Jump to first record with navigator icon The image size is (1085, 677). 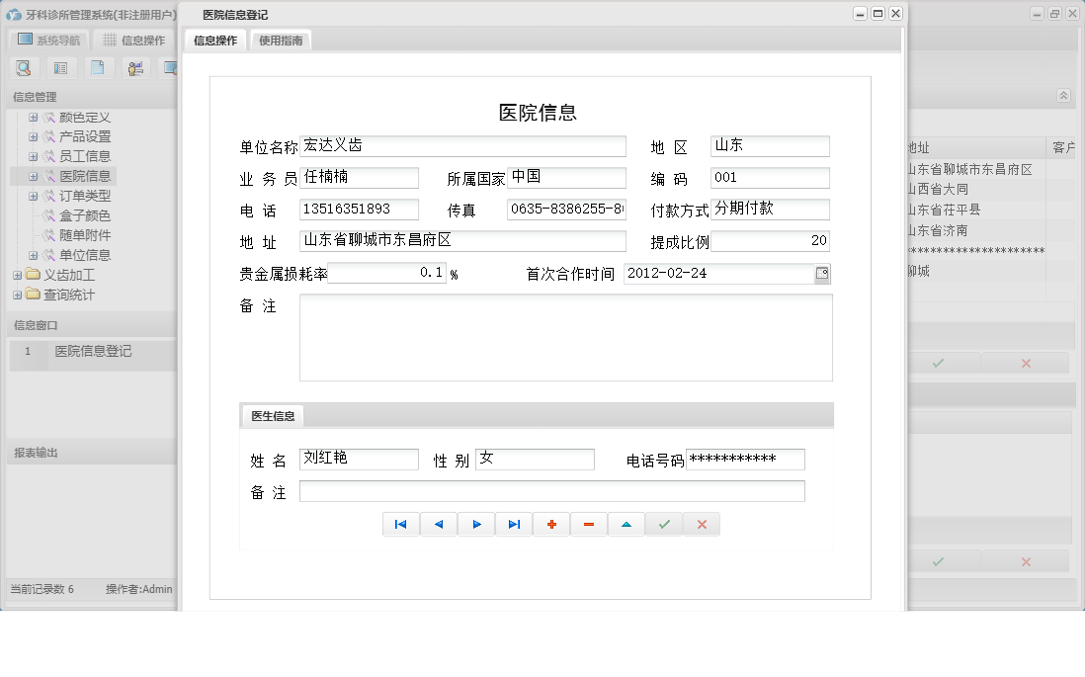coord(401,524)
